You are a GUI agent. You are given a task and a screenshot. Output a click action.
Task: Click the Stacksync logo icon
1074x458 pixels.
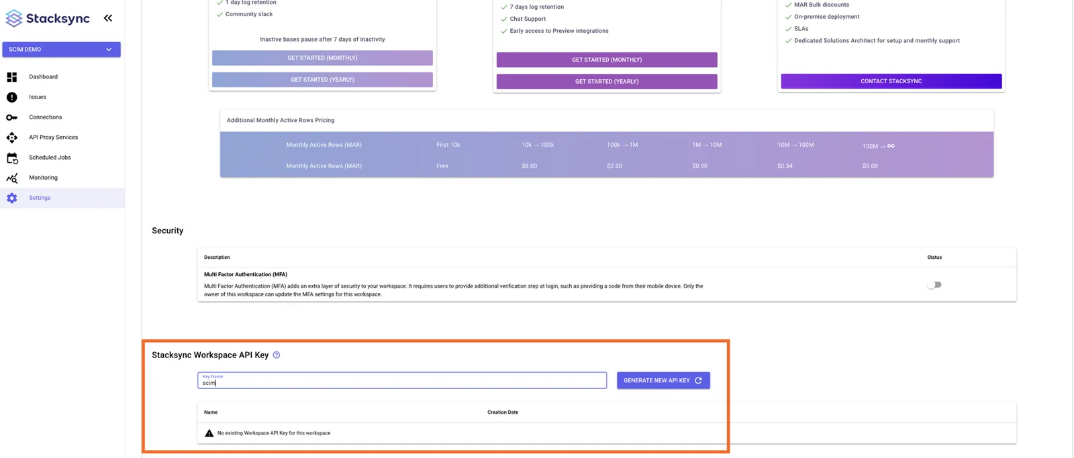pyautogui.click(x=14, y=18)
